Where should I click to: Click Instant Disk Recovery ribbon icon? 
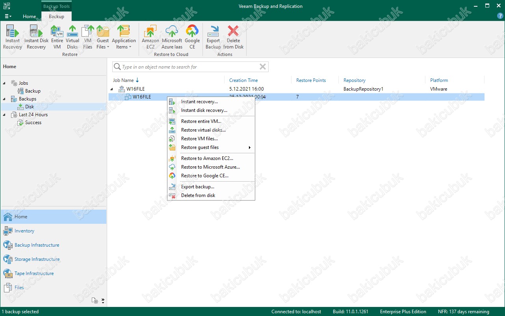[36, 37]
